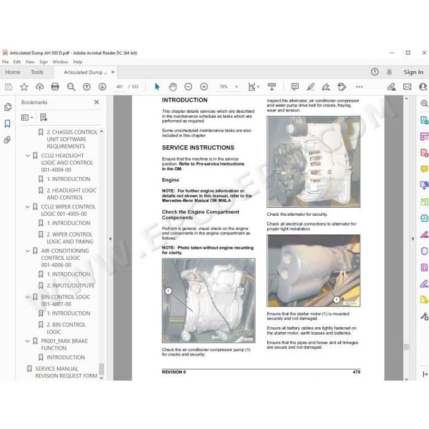
Task: Open the Edit menu
Action: click(x=17, y=62)
